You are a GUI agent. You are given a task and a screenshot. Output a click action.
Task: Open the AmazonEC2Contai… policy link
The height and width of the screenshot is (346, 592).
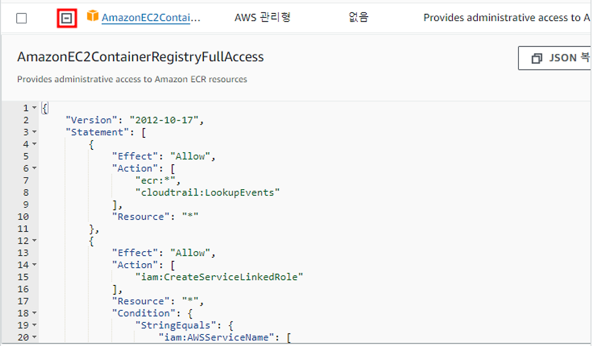[x=151, y=18]
